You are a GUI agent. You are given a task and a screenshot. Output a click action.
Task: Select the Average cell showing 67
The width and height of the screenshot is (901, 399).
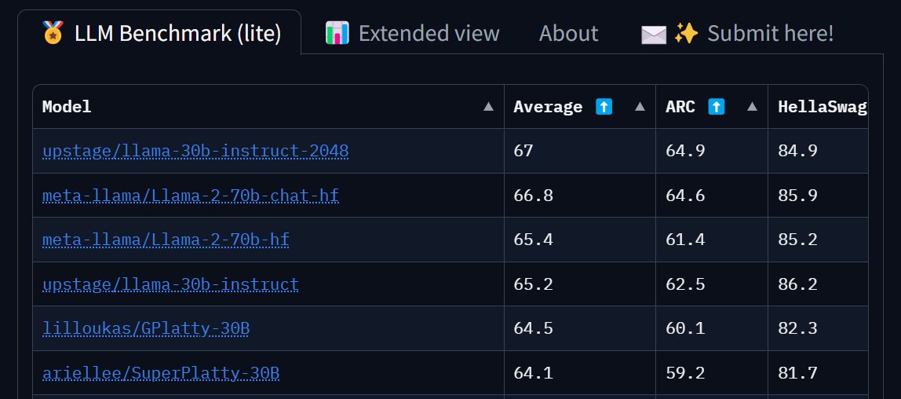[580, 152]
